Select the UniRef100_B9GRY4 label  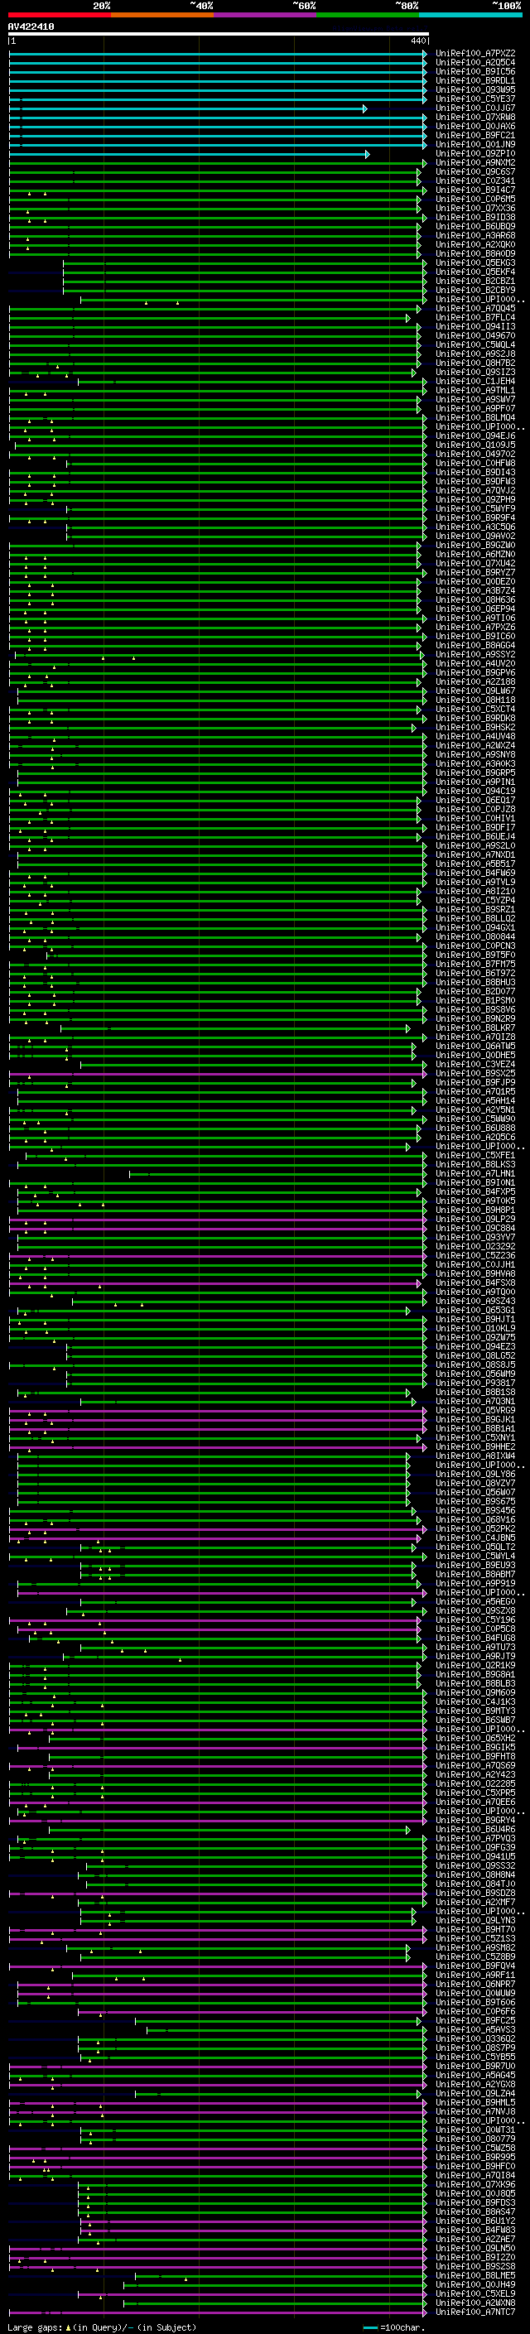click(475, 1819)
